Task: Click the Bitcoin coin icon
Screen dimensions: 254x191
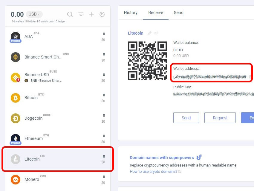Action: pyautogui.click(x=16, y=98)
